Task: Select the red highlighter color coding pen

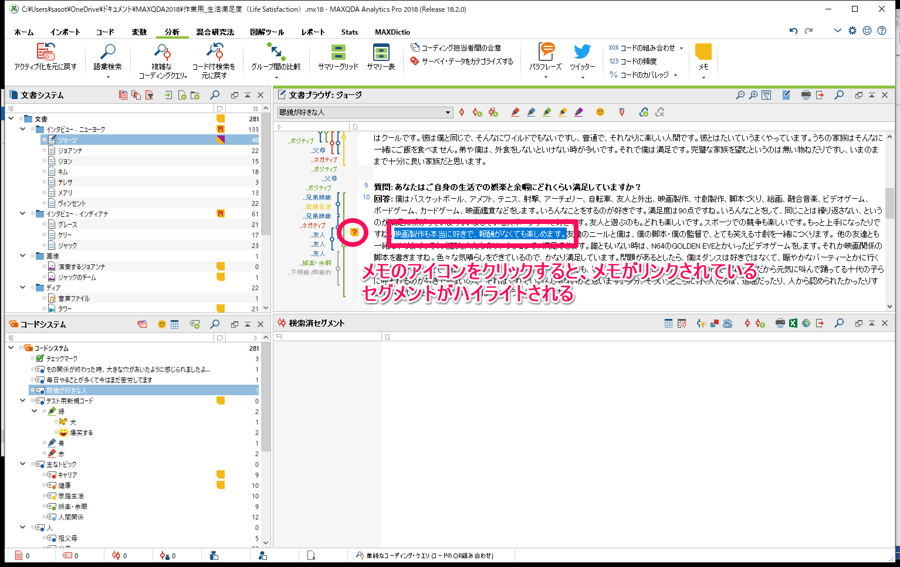Action: tap(515, 112)
